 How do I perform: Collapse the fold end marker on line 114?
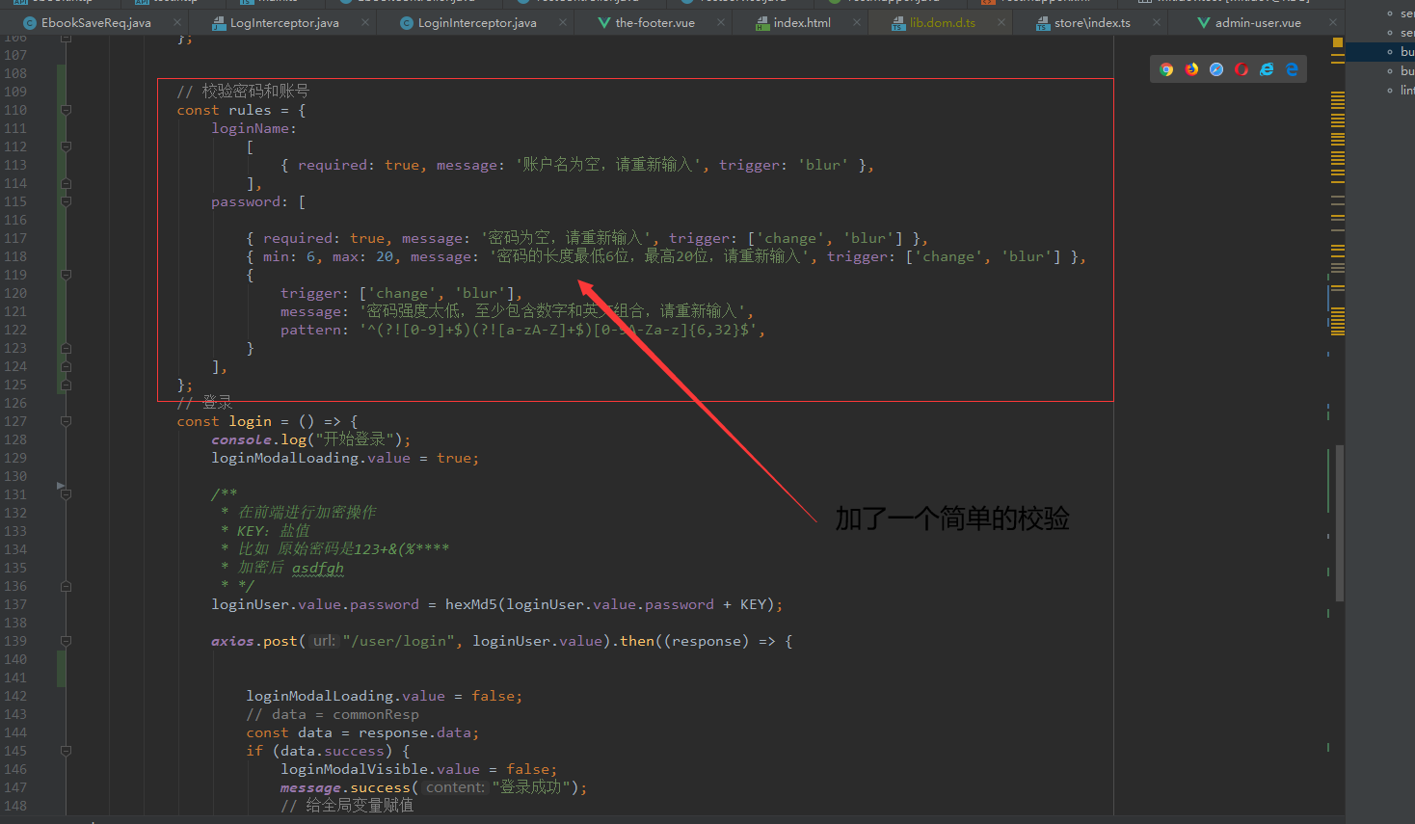tap(67, 183)
